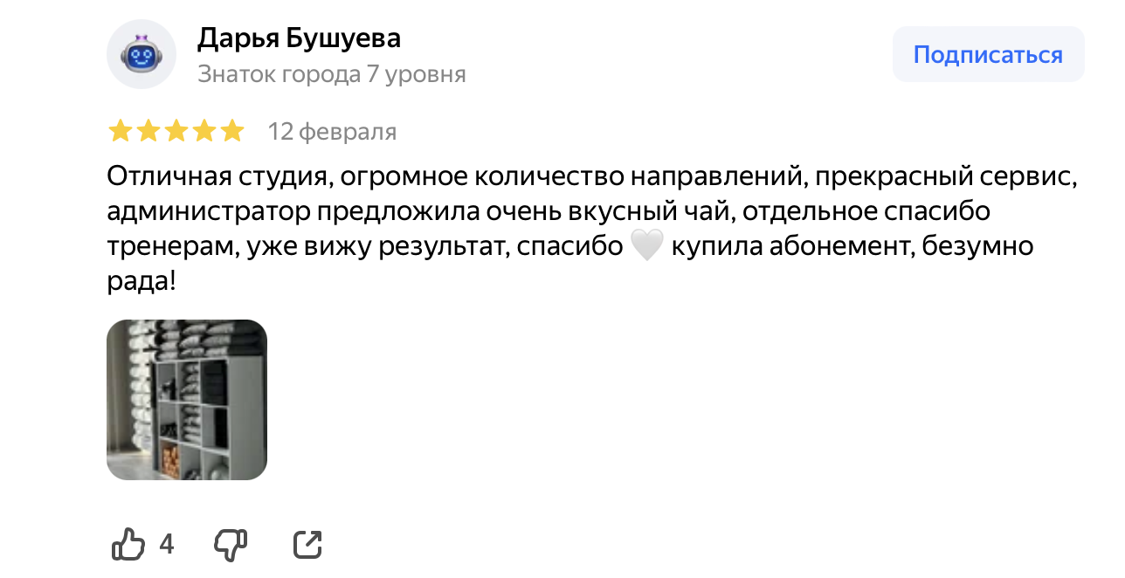Click the Знаток города 7 уровня label
The width and height of the screenshot is (1125, 578).
point(331,74)
